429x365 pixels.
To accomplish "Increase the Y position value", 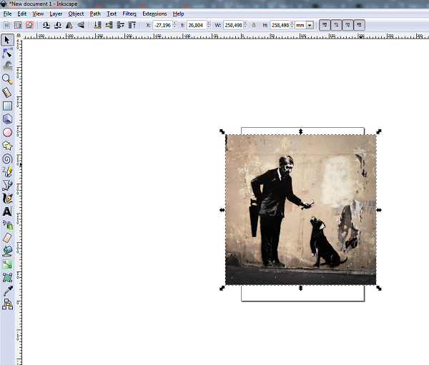I will tap(209, 24).
